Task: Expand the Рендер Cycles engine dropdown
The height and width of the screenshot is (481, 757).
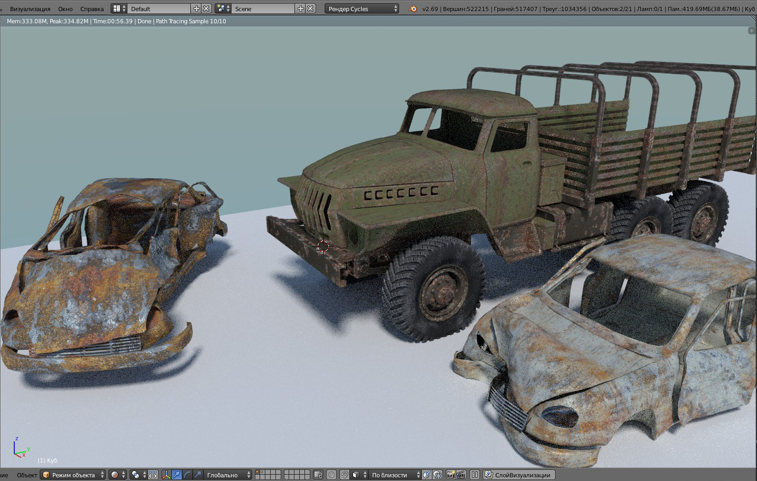Action: 362,9
